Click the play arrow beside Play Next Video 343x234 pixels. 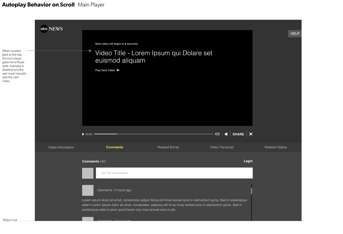coord(118,70)
